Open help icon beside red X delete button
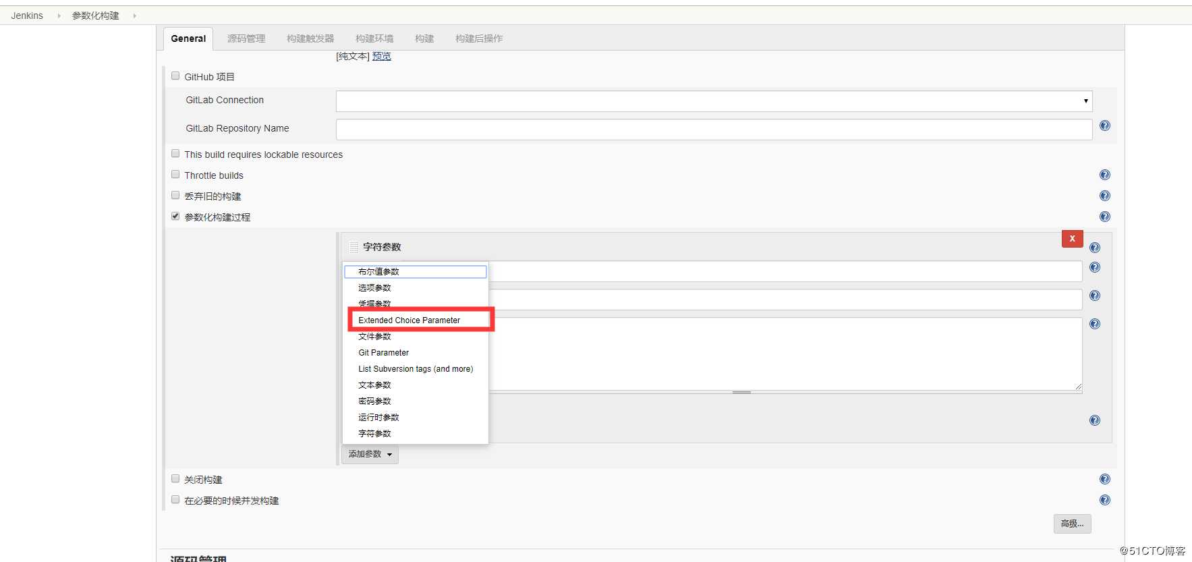1192x562 pixels. 1094,248
